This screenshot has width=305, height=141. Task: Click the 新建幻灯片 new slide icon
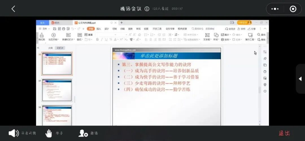tap(68, 35)
